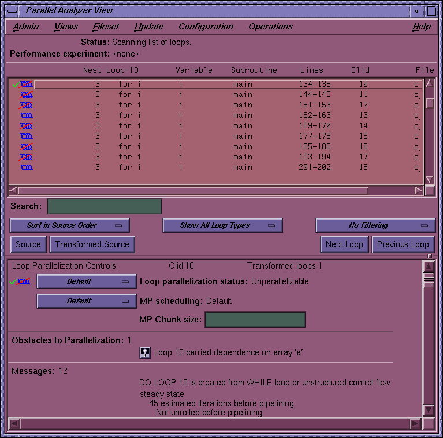Open the No Filtering dropdown

pyautogui.click(x=375, y=225)
